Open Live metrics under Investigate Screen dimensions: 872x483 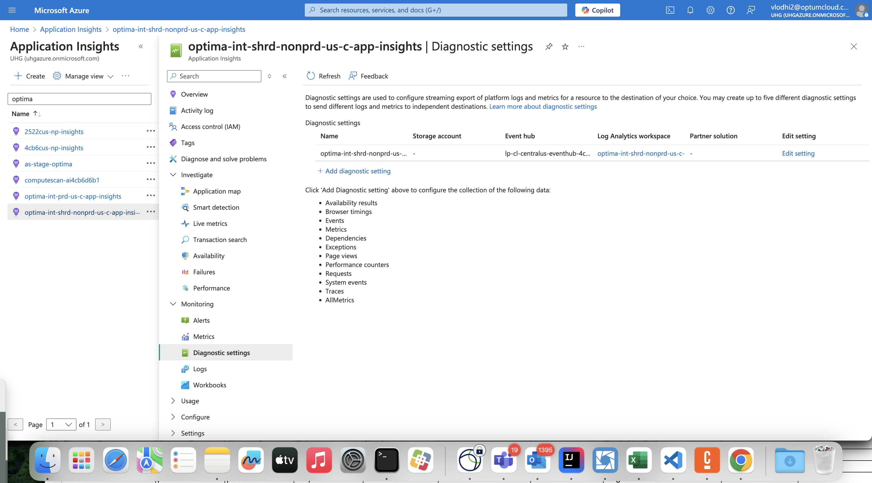(210, 223)
